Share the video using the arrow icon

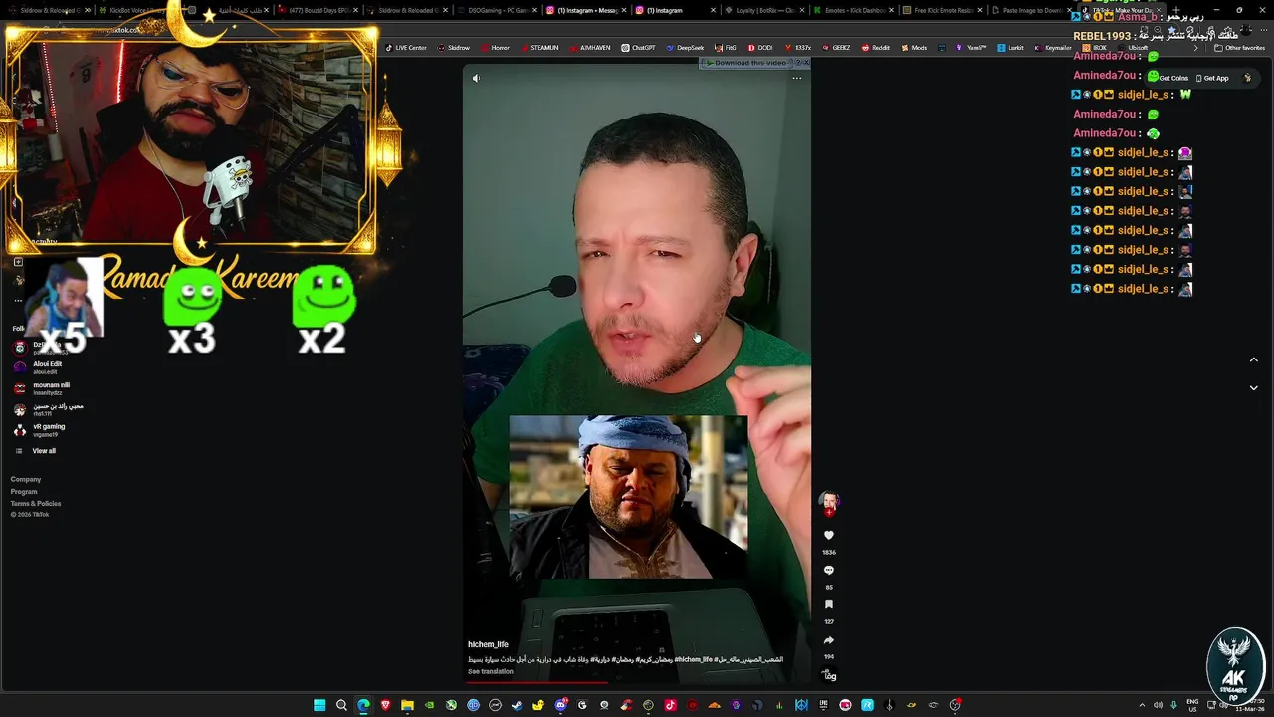click(x=829, y=640)
